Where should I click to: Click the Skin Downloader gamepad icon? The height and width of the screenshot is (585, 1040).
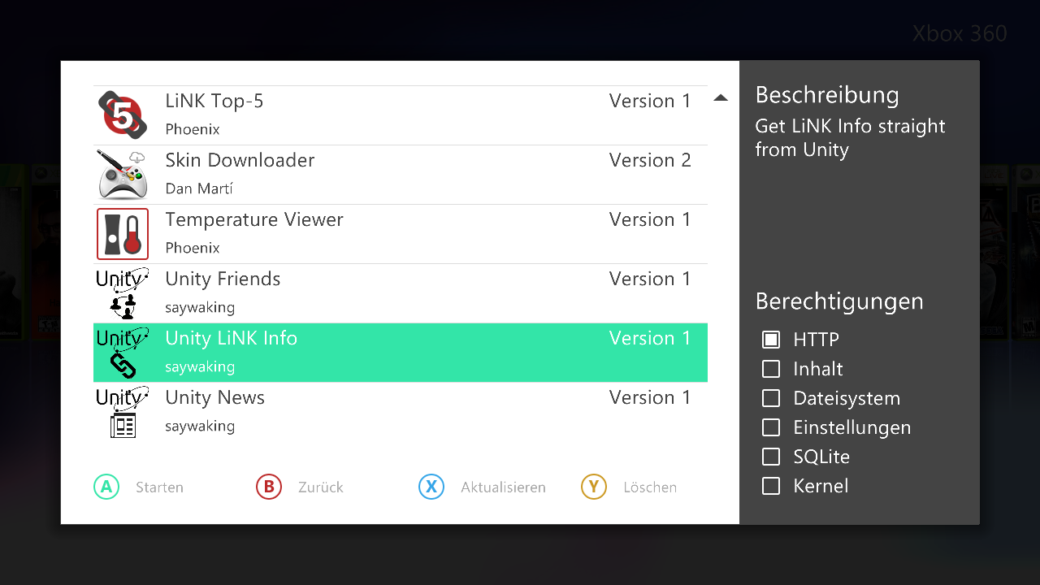click(123, 175)
